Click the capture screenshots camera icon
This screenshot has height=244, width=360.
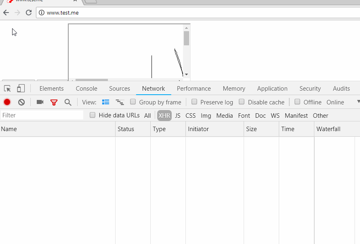click(x=40, y=102)
